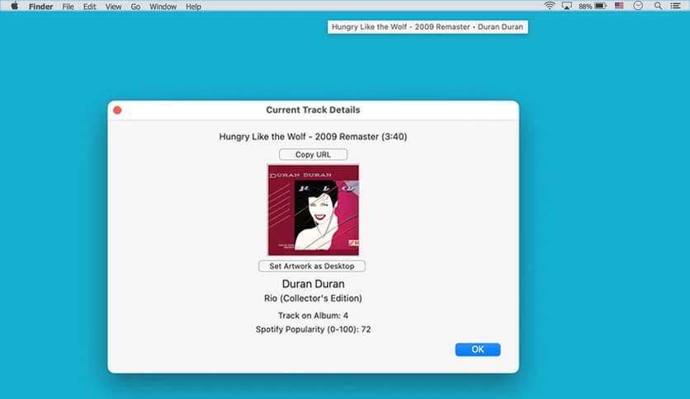
Task: Open the Go menu
Action: tap(135, 7)
